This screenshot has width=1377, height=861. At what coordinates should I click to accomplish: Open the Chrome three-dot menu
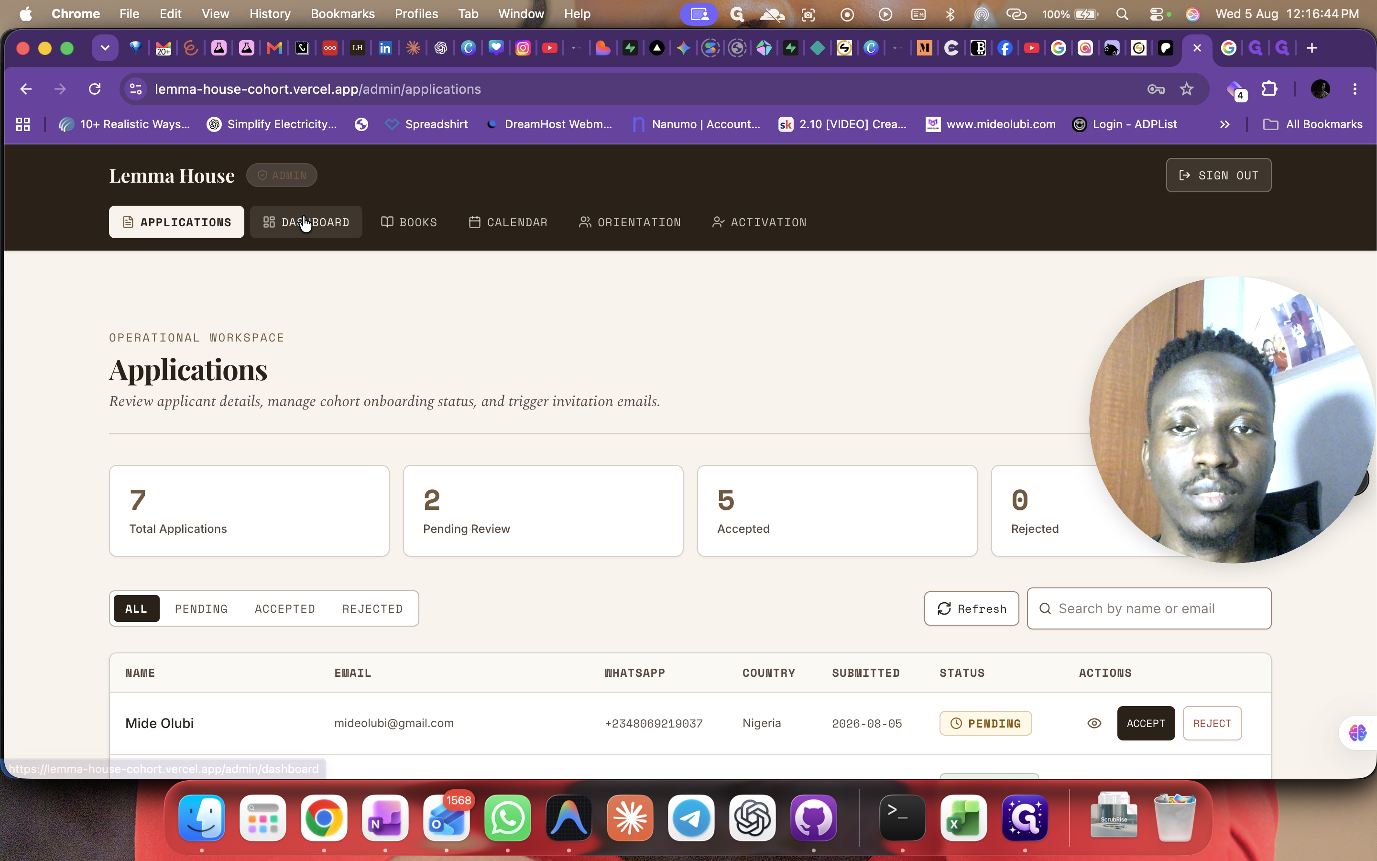[1354, 89]
